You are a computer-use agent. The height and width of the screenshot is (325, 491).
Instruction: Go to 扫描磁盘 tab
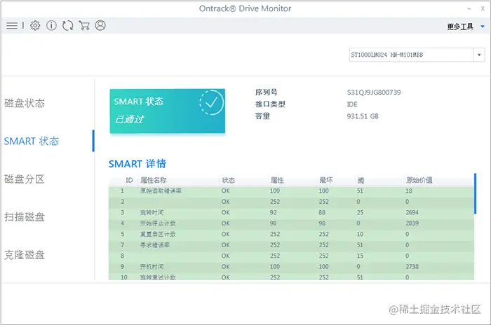coord(25,217)
